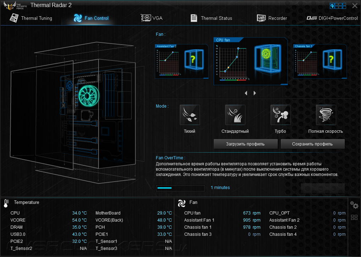The width and height of the screenshot is (361, 257).
Task: Click the CPU fan 673 rpm reading
Action: click(252, 213)
